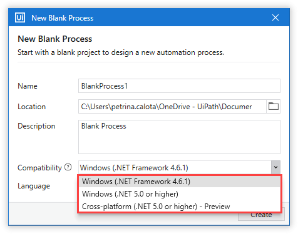The width and height of the screenshot is (298, 234).
Task: Click the Location label
Action: pyautogui.click(x=32, y=107)
